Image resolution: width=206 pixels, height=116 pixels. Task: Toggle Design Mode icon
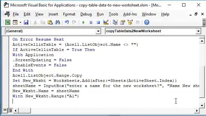[106, 22]
